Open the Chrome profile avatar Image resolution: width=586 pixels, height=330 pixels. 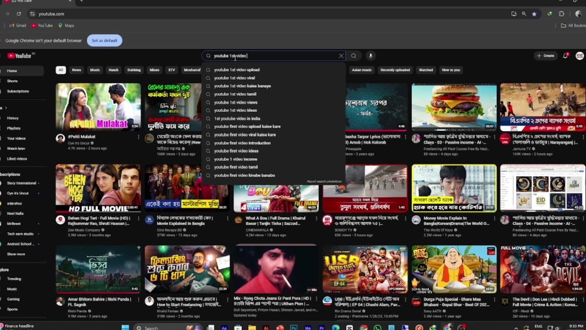[x=578, y=14]
